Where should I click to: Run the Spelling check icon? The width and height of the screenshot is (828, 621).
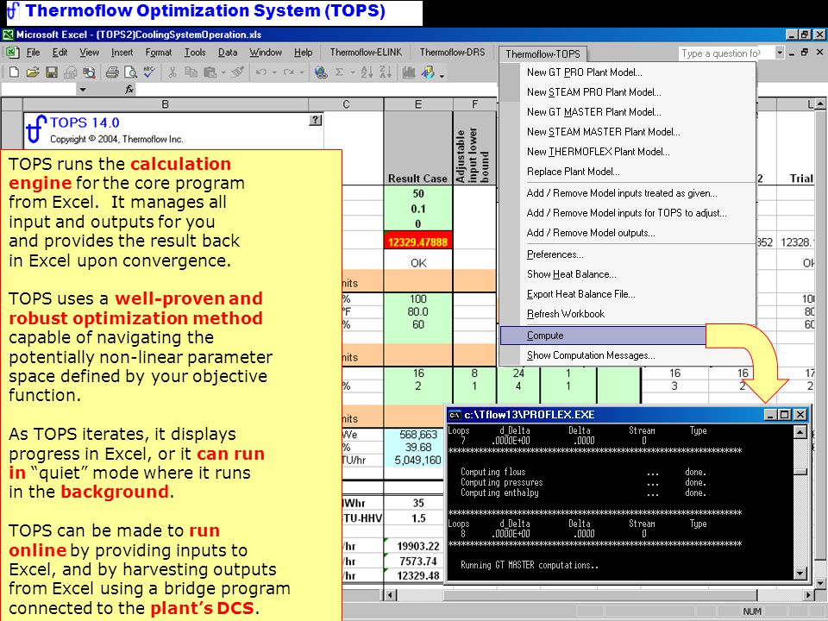click(x=149, y=72)
